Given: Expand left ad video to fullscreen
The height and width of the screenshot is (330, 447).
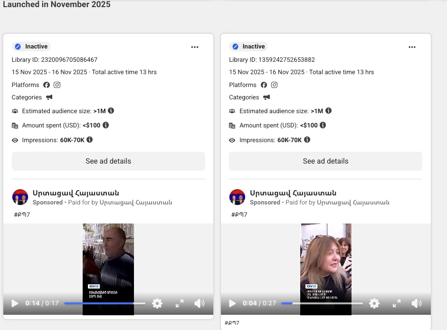Looking at the screenshot, I should tap(179, 303).
